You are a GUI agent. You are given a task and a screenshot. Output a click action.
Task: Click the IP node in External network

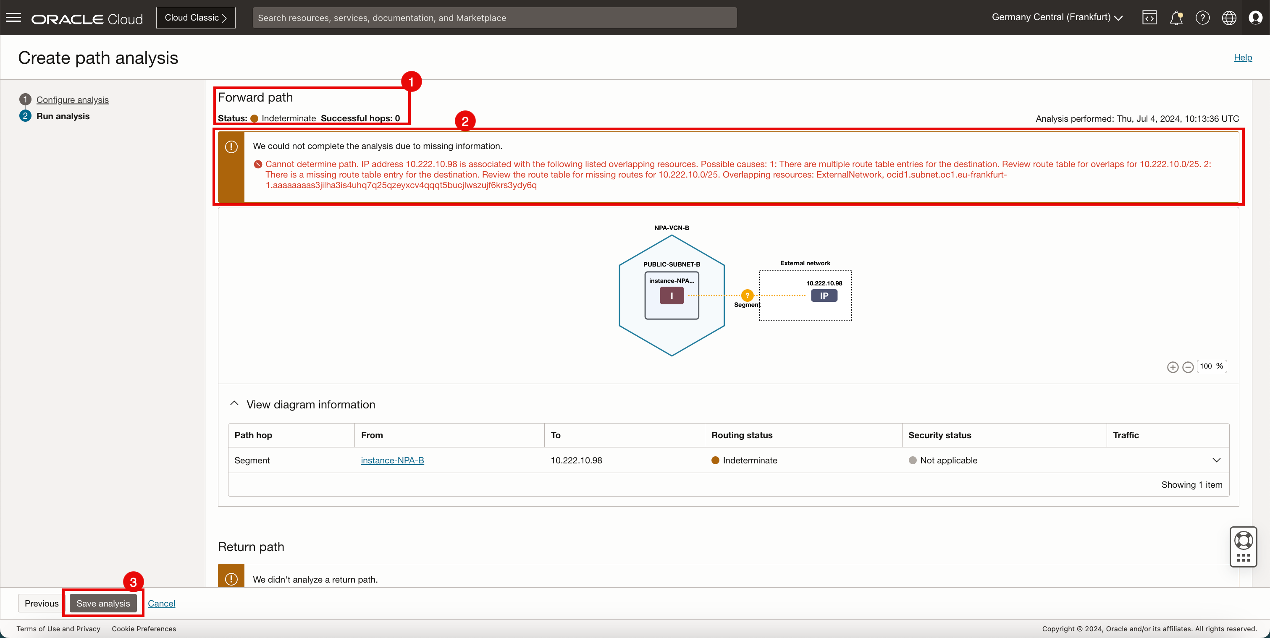click(824, 295)
